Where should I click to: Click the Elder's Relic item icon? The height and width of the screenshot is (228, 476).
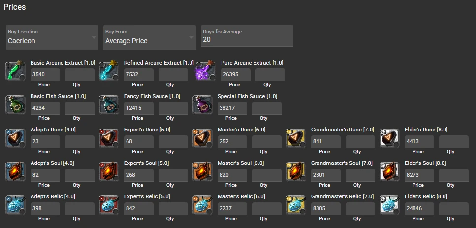pyautogui.click(x=389, y=205)
